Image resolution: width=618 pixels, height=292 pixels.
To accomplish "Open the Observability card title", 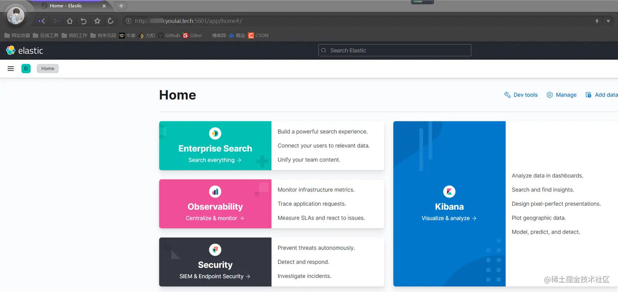I will 215,207.
